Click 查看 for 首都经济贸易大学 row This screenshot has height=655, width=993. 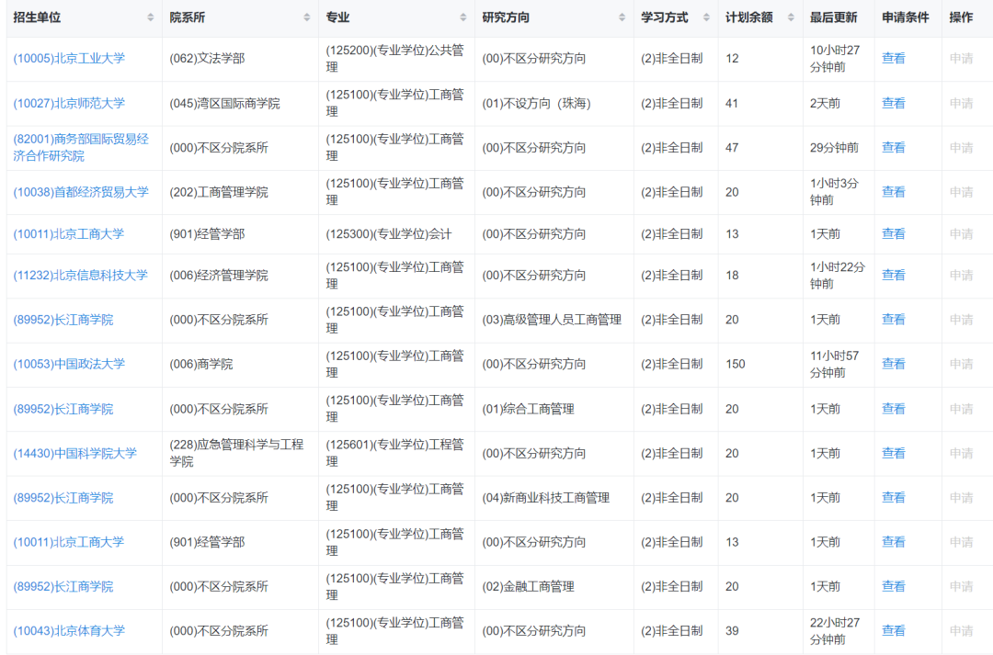click(894, 192)
